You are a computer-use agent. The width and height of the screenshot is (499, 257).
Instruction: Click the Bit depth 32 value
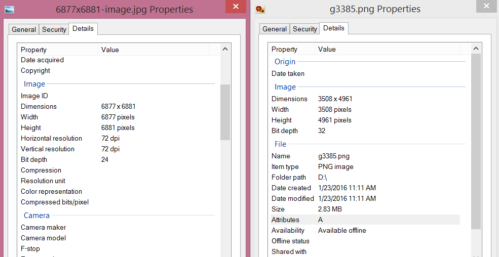pyautogui.click(x=322, y=131)
